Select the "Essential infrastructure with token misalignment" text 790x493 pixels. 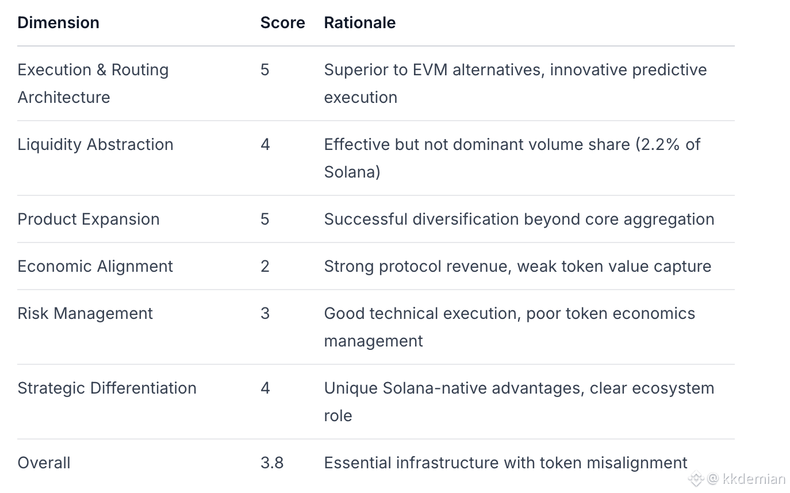505,463
